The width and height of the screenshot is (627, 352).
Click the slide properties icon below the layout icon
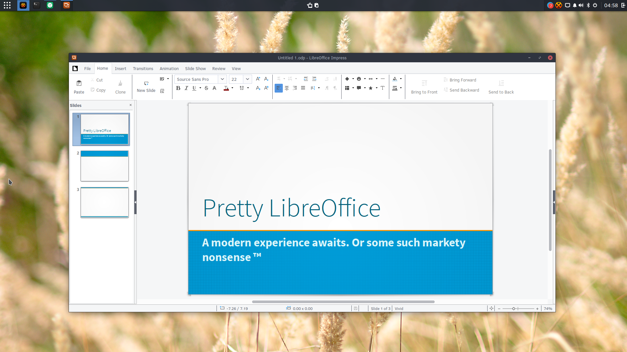click(162, 91)
